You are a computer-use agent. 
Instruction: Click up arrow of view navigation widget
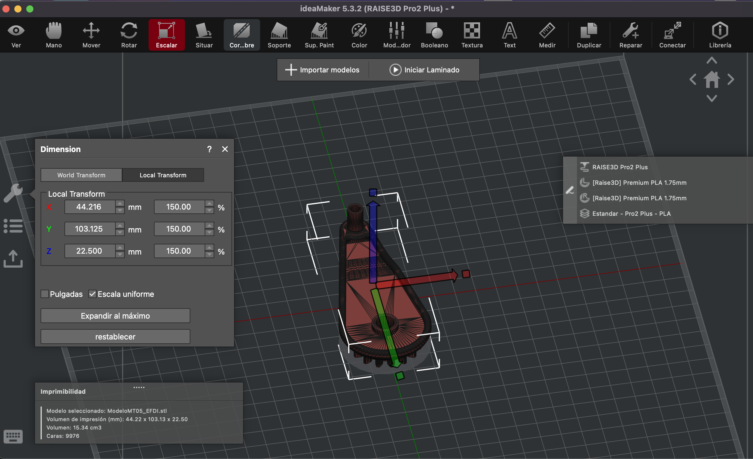pos(712,61)
